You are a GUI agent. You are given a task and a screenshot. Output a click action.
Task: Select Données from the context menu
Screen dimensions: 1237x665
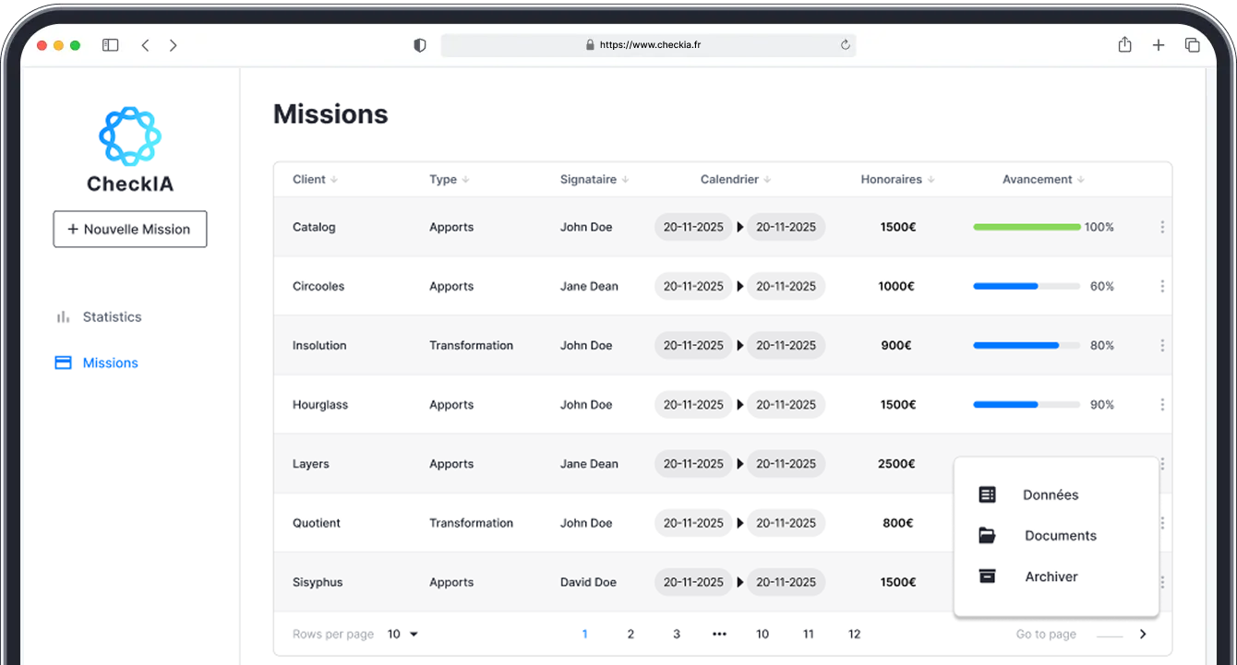pos(1050,495)
